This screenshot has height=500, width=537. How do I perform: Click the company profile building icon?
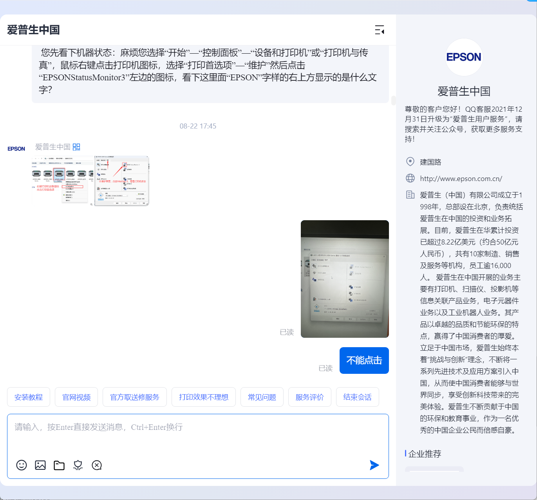tap(410, 195)
